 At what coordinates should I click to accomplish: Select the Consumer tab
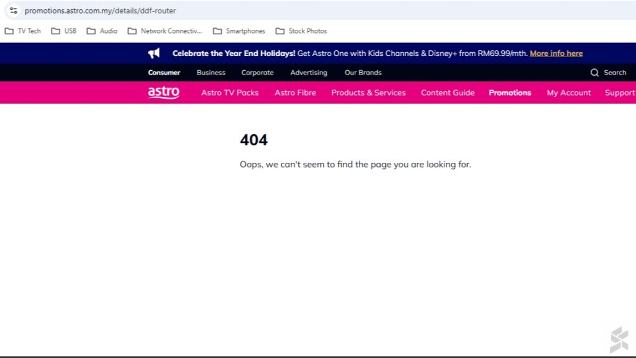[x=164, y=73]
